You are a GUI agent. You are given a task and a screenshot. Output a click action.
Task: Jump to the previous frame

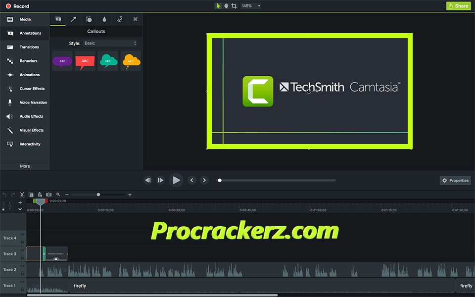pyautogui.click(x=148, y=180)
